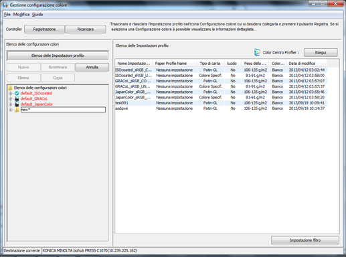Click the default_GRACoL configuration icon
The image size is (346, 257).
tap(17, 99)
